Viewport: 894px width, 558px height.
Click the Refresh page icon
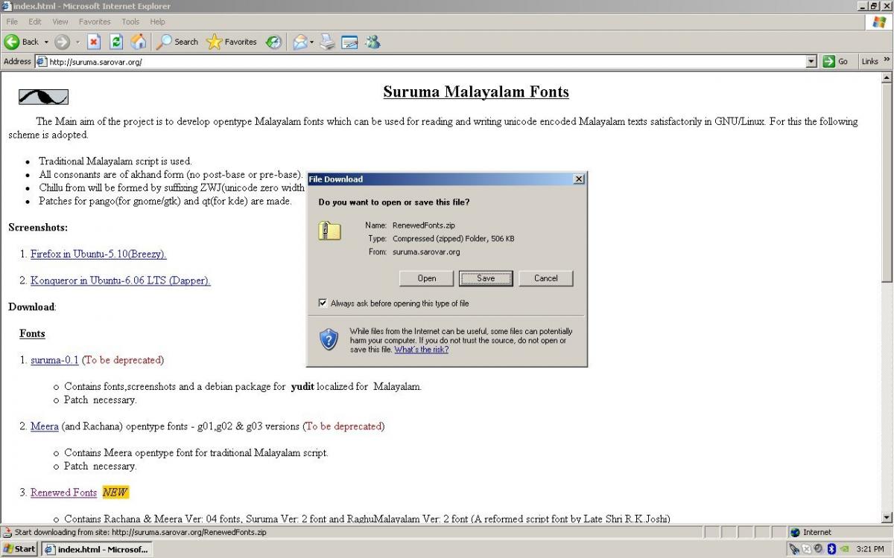(116, 42)
